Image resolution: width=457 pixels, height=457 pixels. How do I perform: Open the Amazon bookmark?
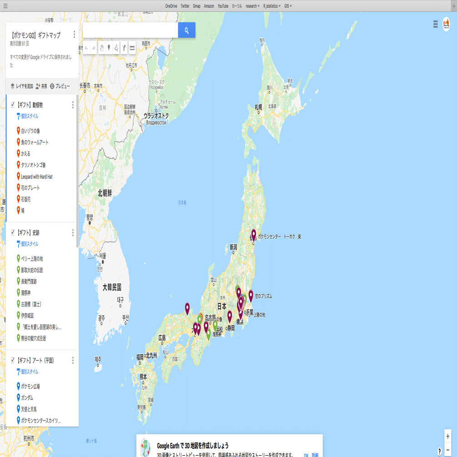[x=209, y=6]
